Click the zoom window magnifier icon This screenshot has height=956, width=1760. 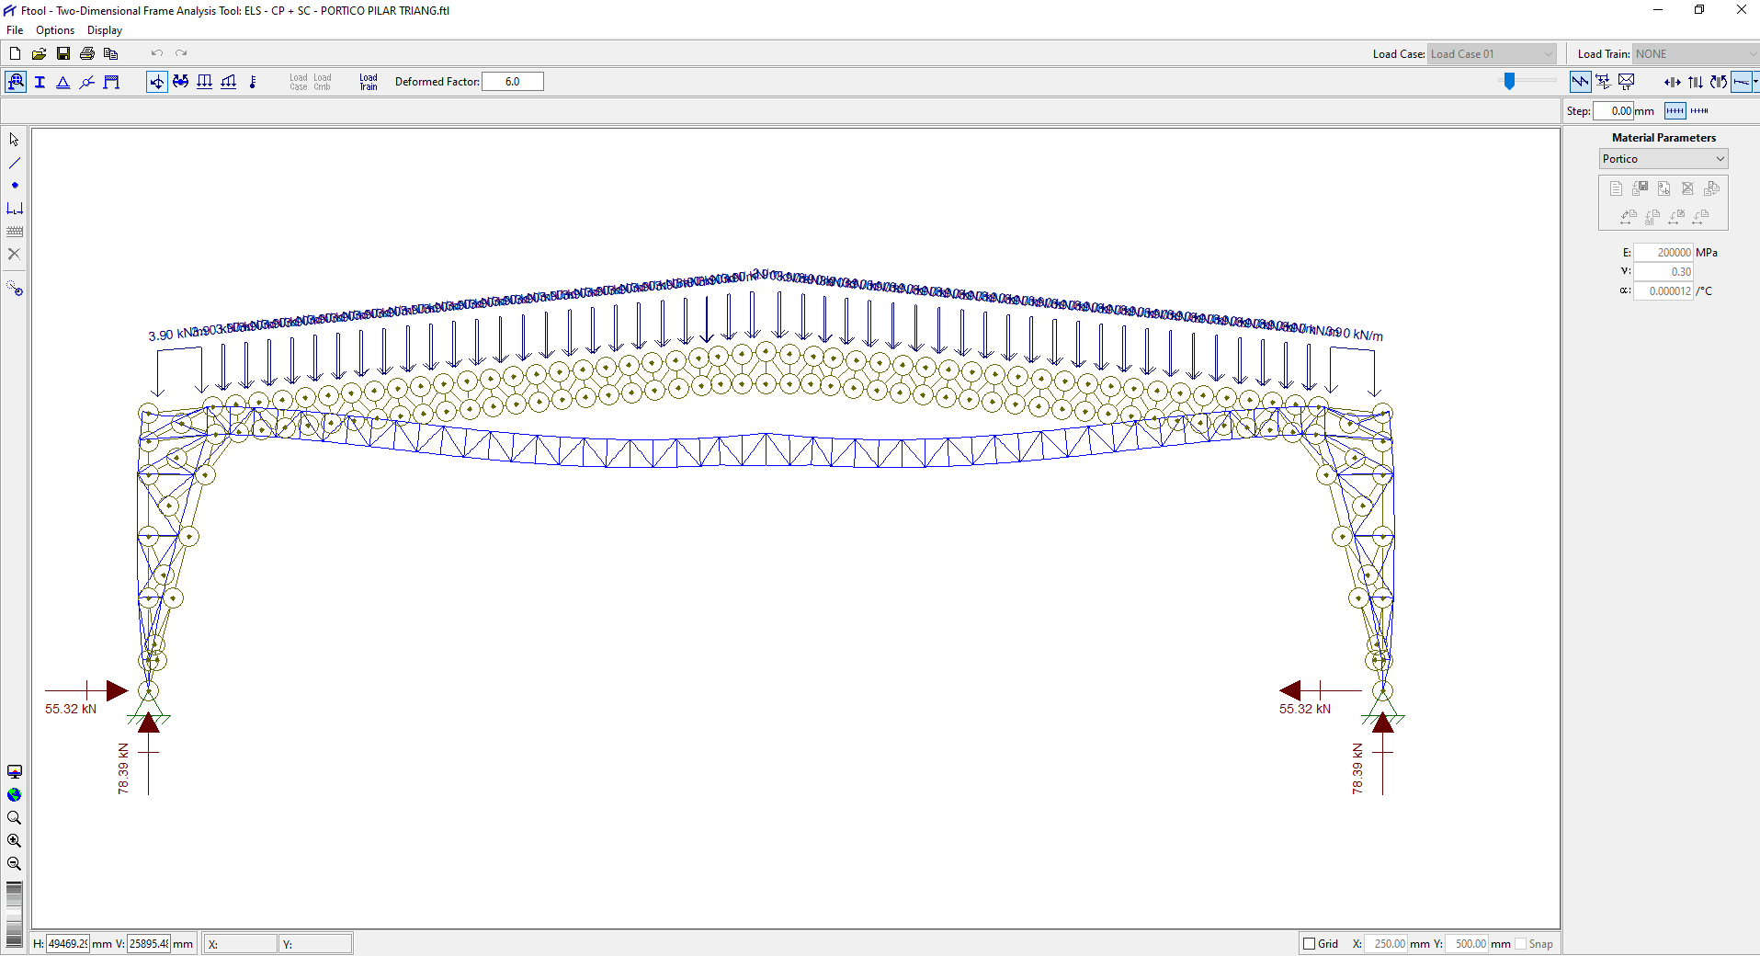[x=14, y=818]
